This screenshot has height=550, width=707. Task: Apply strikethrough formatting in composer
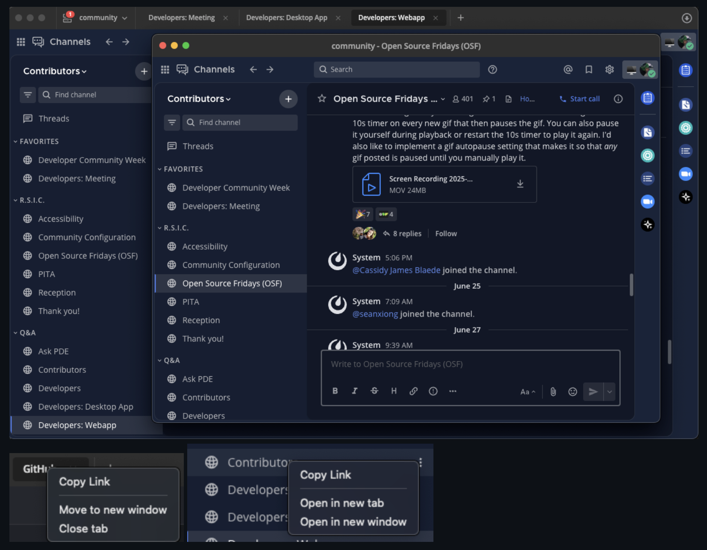coord(374,391)
